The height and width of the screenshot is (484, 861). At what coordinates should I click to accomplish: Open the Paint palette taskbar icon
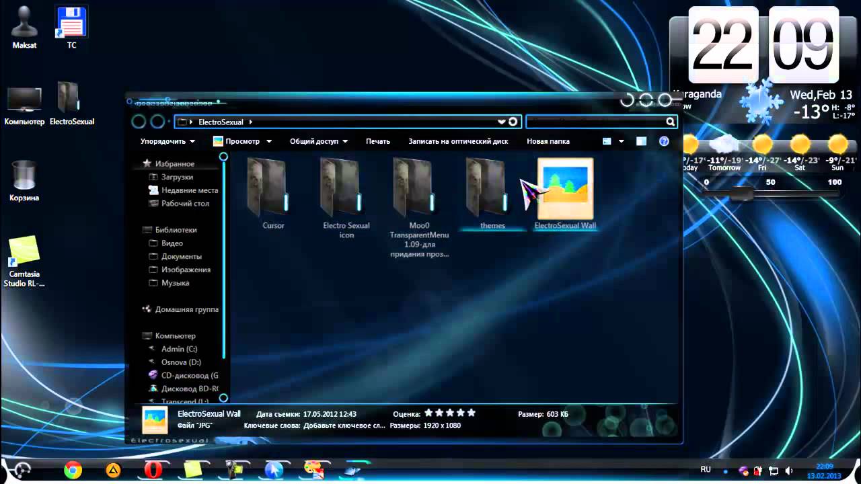pos(313,469)
